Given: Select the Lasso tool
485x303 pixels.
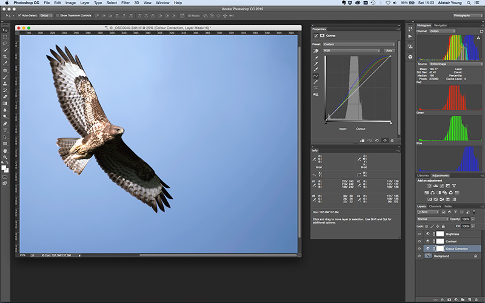Looking at the screenshot, I should [x=5, y=44].
